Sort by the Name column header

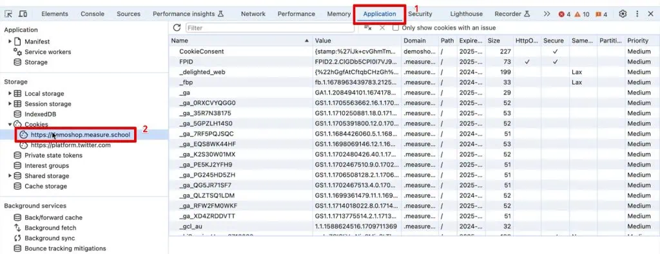click(240, 41)
